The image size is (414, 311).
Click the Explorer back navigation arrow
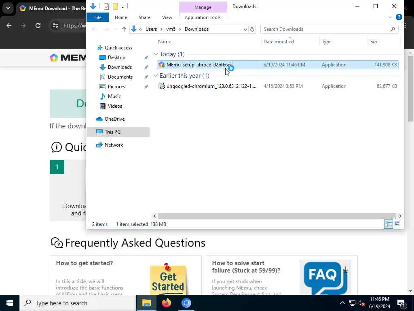[95, 29]
